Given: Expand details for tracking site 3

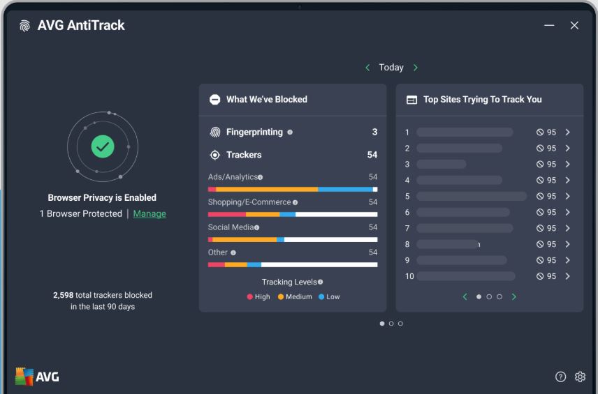Looking at the screenshot, I should point(567,164).
